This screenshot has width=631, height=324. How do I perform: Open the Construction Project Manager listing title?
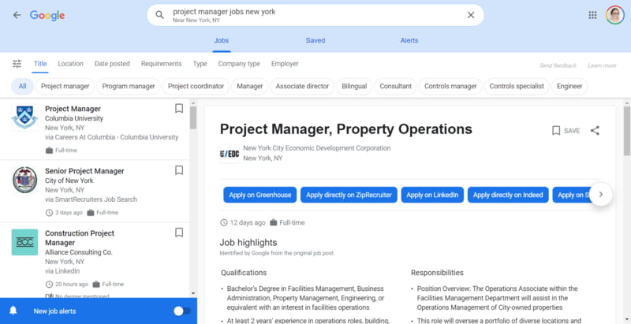coord(80,237)
